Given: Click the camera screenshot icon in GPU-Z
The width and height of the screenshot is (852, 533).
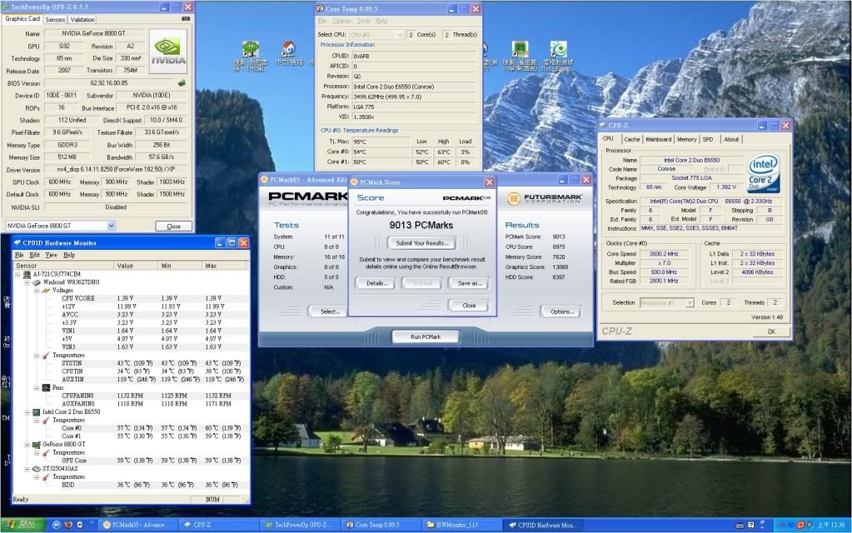Looking at the screenshot, I should [x=186, y=18].
